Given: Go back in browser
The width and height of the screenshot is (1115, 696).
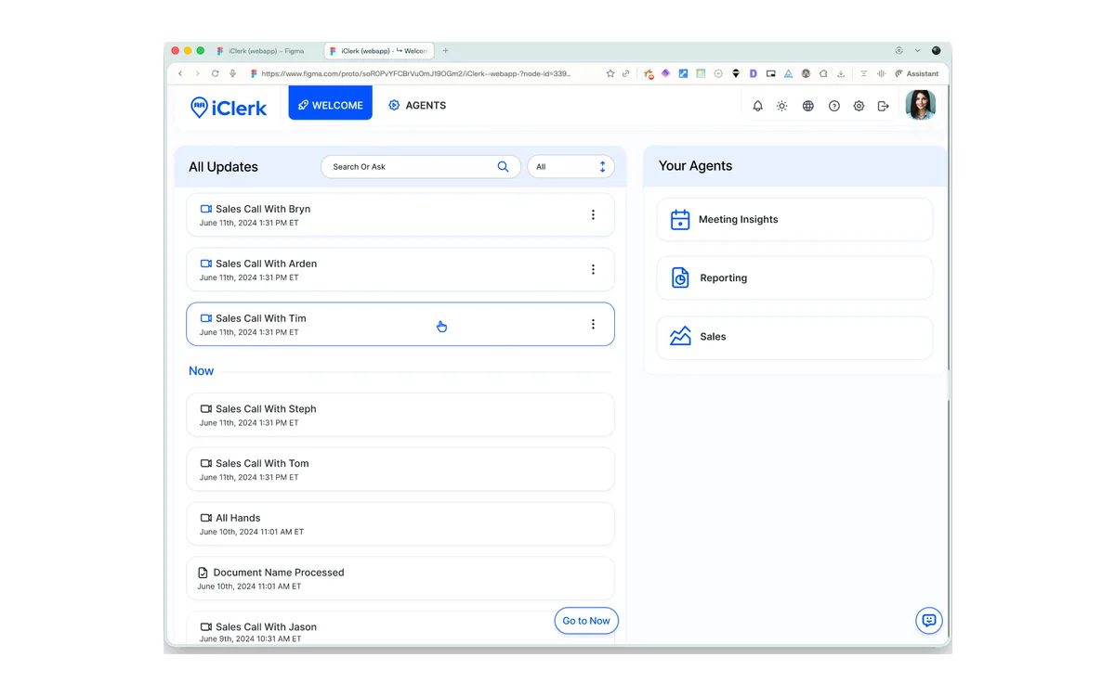Looking at the screenshot, I should point(180,73).
